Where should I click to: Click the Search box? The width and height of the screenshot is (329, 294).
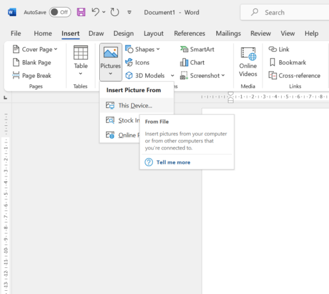[x=285, y=12]
